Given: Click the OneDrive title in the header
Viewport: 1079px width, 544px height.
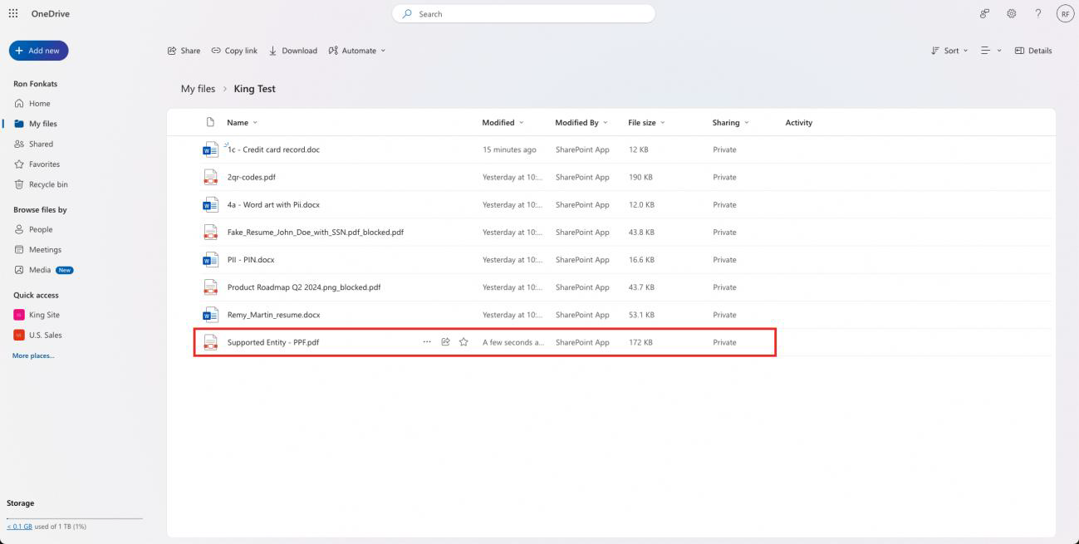Looking at the screenshot, I should click(x=51, y=13).
